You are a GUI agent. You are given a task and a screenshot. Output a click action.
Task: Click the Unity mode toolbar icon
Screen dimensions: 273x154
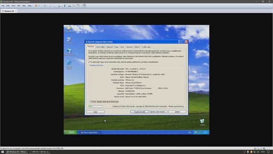78,6
